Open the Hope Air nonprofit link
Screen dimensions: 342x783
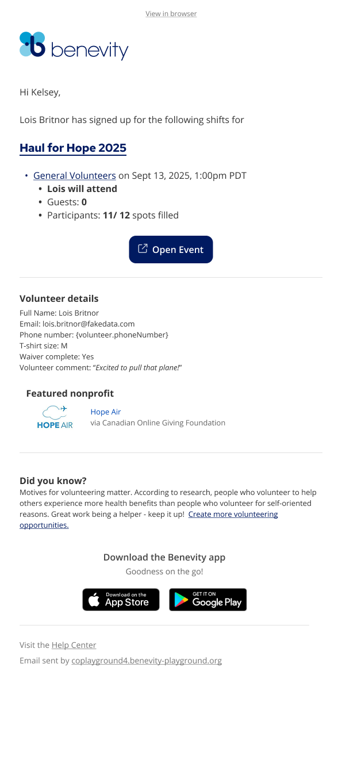point(106,412)
